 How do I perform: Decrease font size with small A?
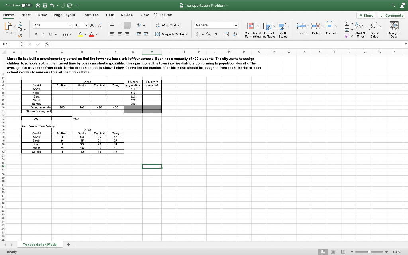(100, 25)
